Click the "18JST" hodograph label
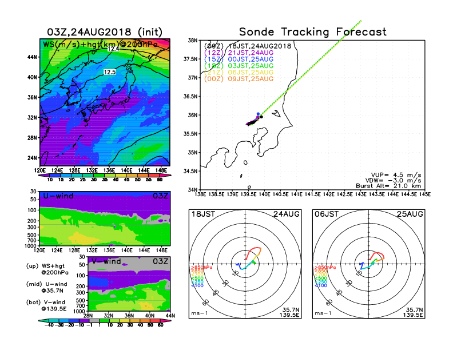This screenshot has width=453, height=350. tap(203, 214)
